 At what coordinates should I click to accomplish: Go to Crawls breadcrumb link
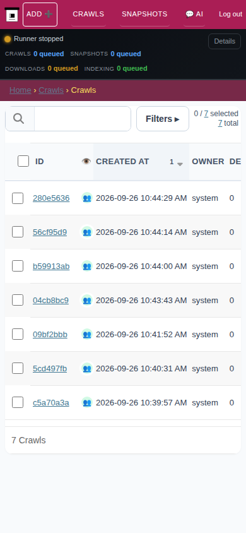coord(51,90)
